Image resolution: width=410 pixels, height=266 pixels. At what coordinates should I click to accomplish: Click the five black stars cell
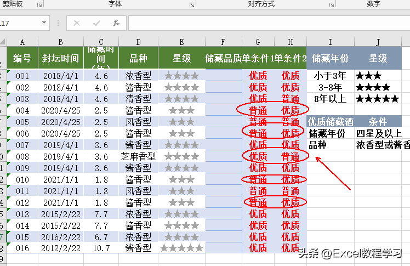tap(378, 99)
